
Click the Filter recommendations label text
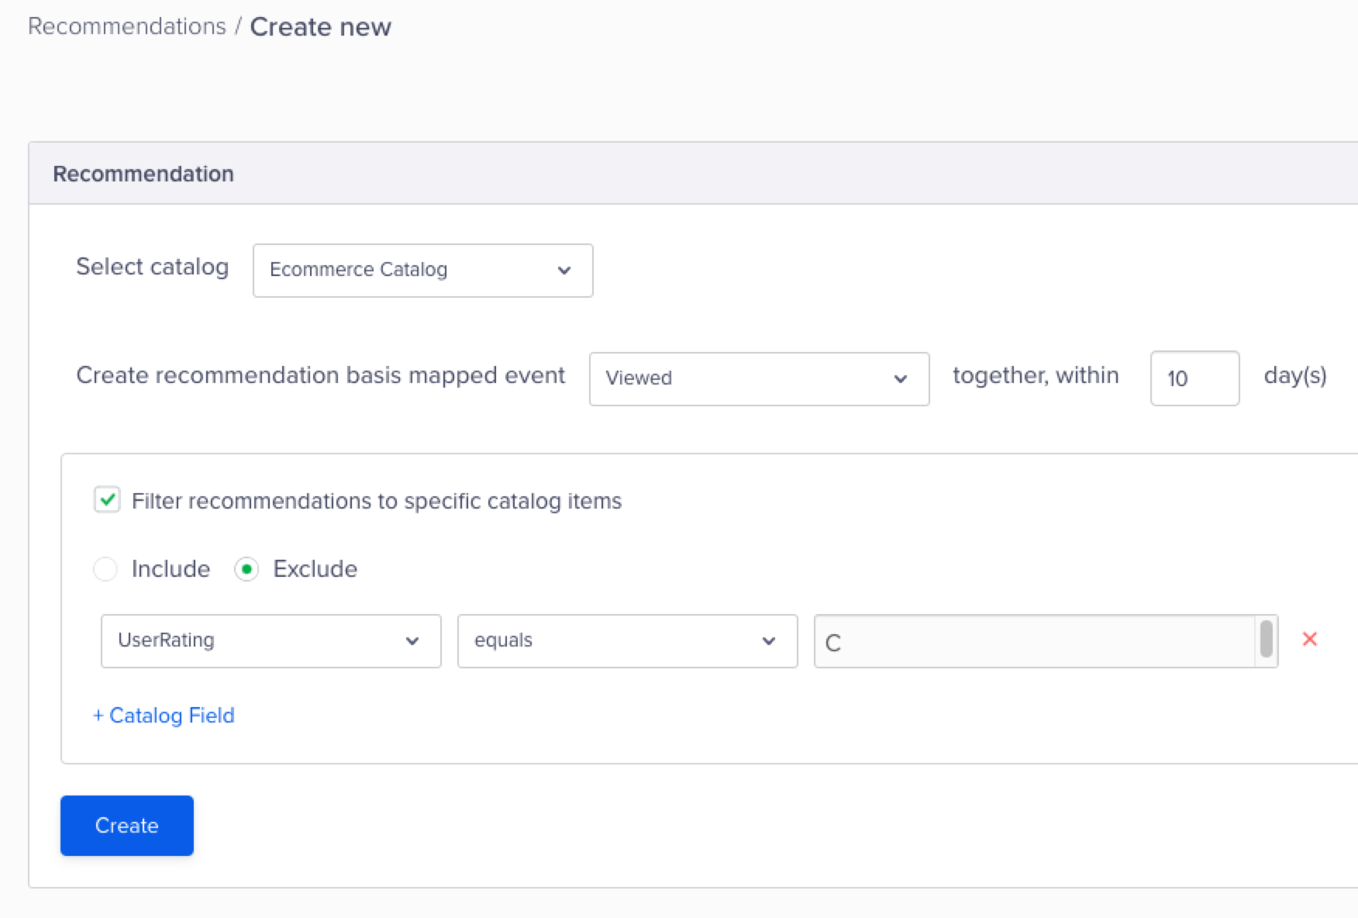377,501
